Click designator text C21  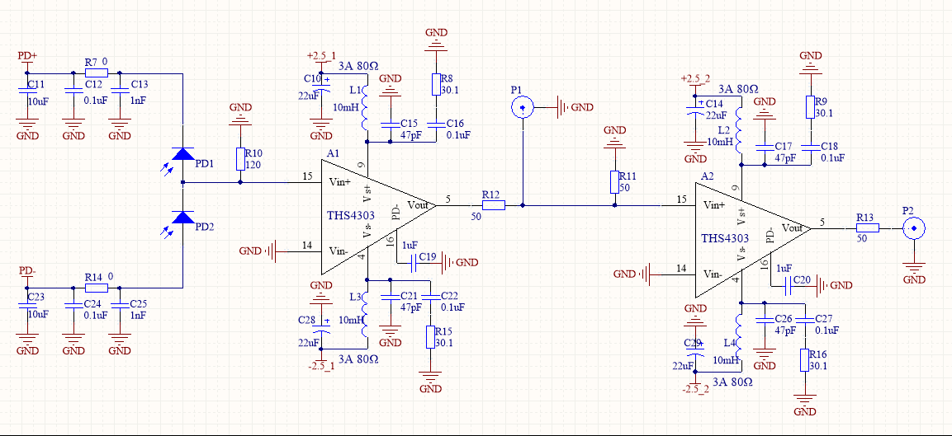pyautogui.click(x=410, y=295)
